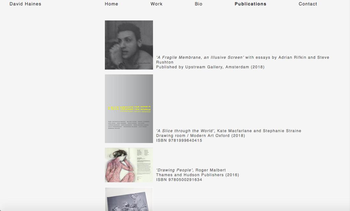Click 'A Fragile Membrane, an Illusive Screen' title
The height and width of the screenshot is (211, 350).
tap(200, 57)
